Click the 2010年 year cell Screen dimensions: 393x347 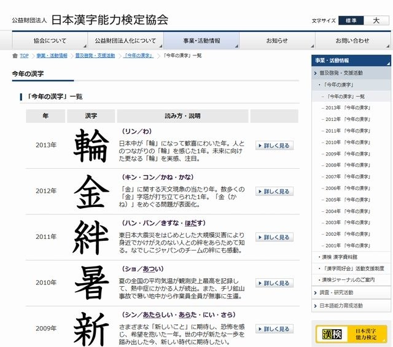pyautogui.click(x=46, y=283)
